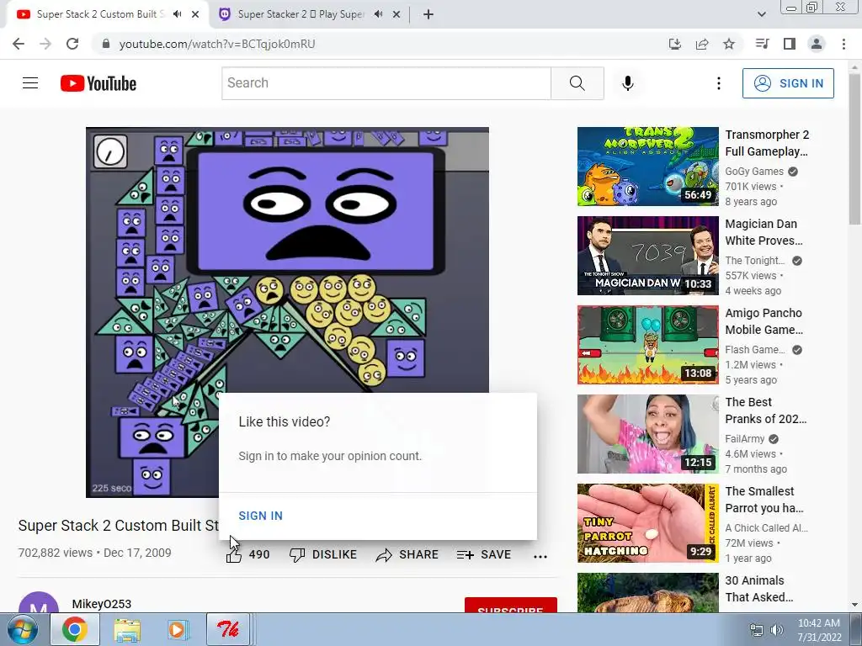Click the DISLIKE button
This screenshot has width=862, height=646.
(x=323, y=555)
